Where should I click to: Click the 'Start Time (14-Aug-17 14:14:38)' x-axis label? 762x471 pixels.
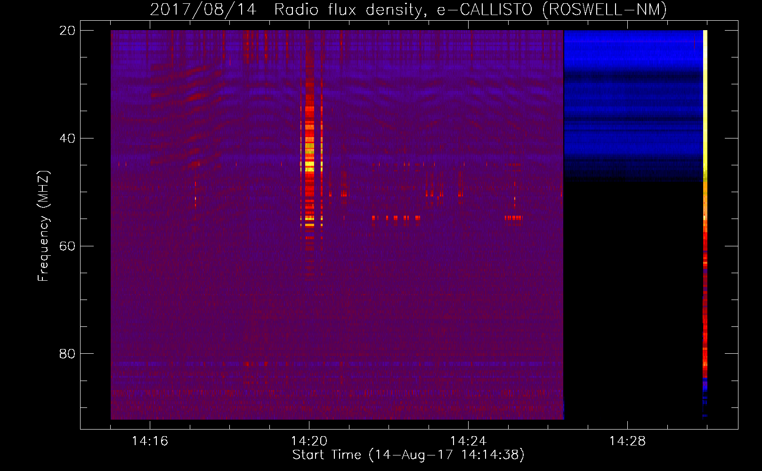408,455
